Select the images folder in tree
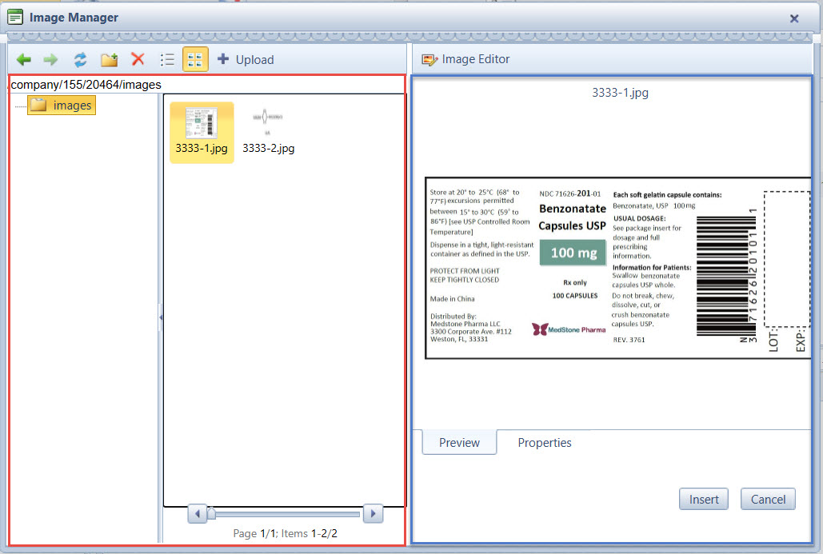This screenshot has height=554, width=823. point(62,106)
